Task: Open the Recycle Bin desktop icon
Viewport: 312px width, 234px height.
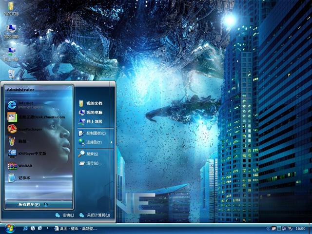Action: pos(12,74)
